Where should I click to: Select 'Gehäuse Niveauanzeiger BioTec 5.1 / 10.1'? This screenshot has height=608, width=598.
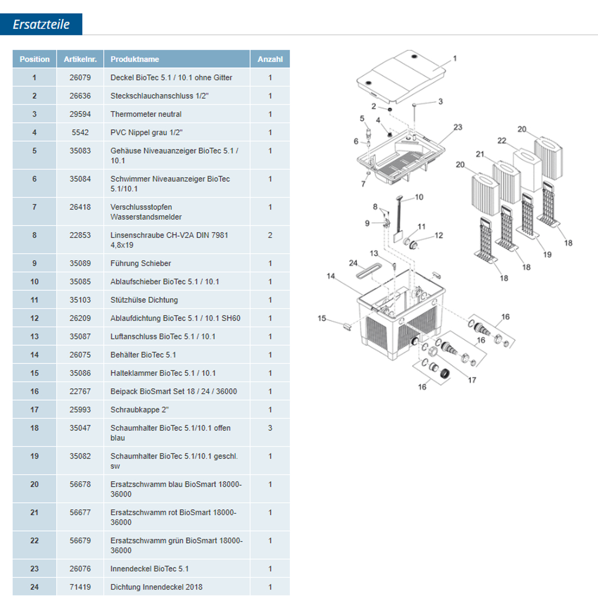coord(175,156)
